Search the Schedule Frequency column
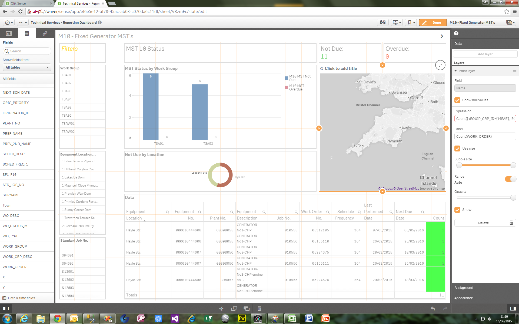 360,212
